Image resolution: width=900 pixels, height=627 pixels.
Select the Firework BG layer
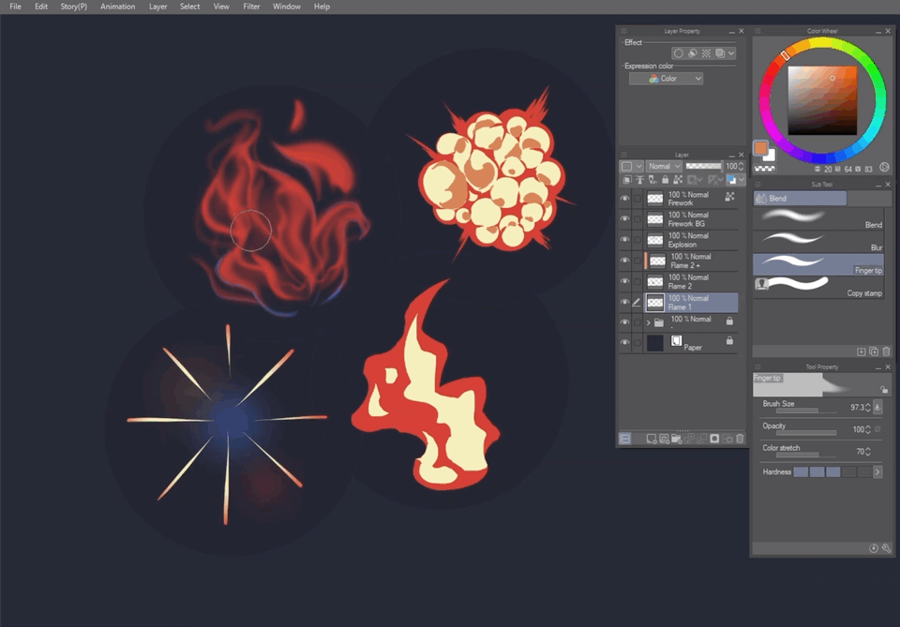pos(691,219)
